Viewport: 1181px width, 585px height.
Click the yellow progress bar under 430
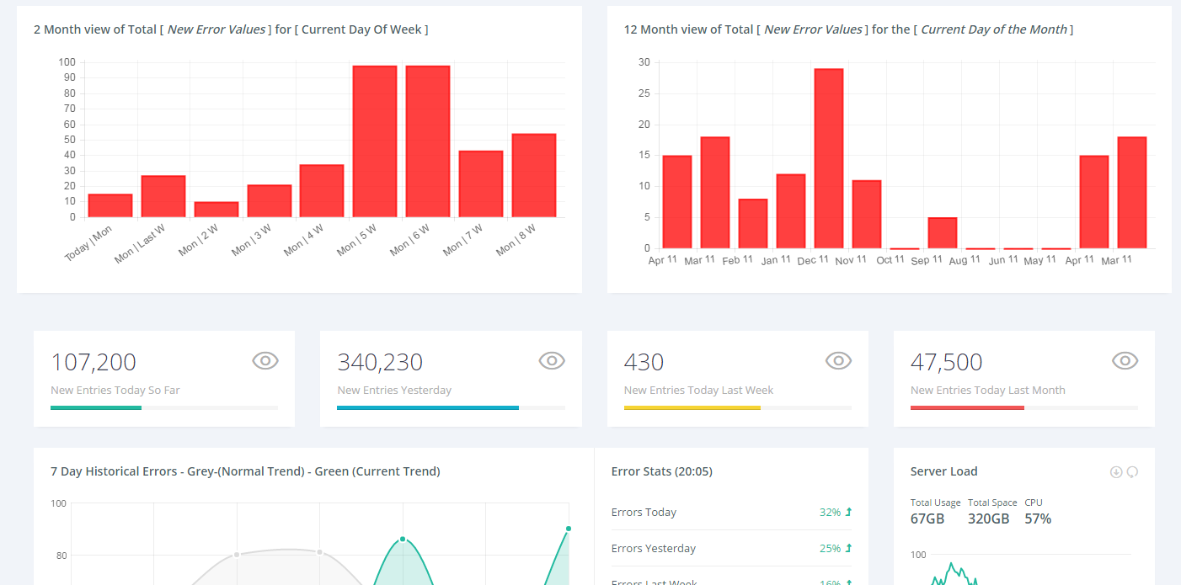click(x=692, y=408)
